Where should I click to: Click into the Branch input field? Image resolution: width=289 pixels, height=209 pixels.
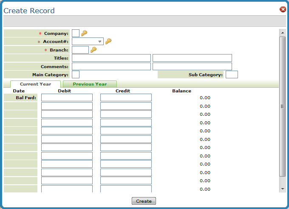[x=80, y=50]
